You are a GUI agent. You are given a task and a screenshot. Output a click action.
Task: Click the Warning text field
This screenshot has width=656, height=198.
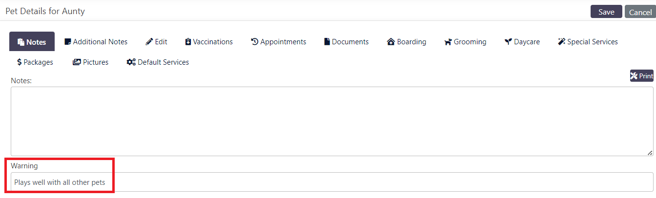click(x=332, y=182)
